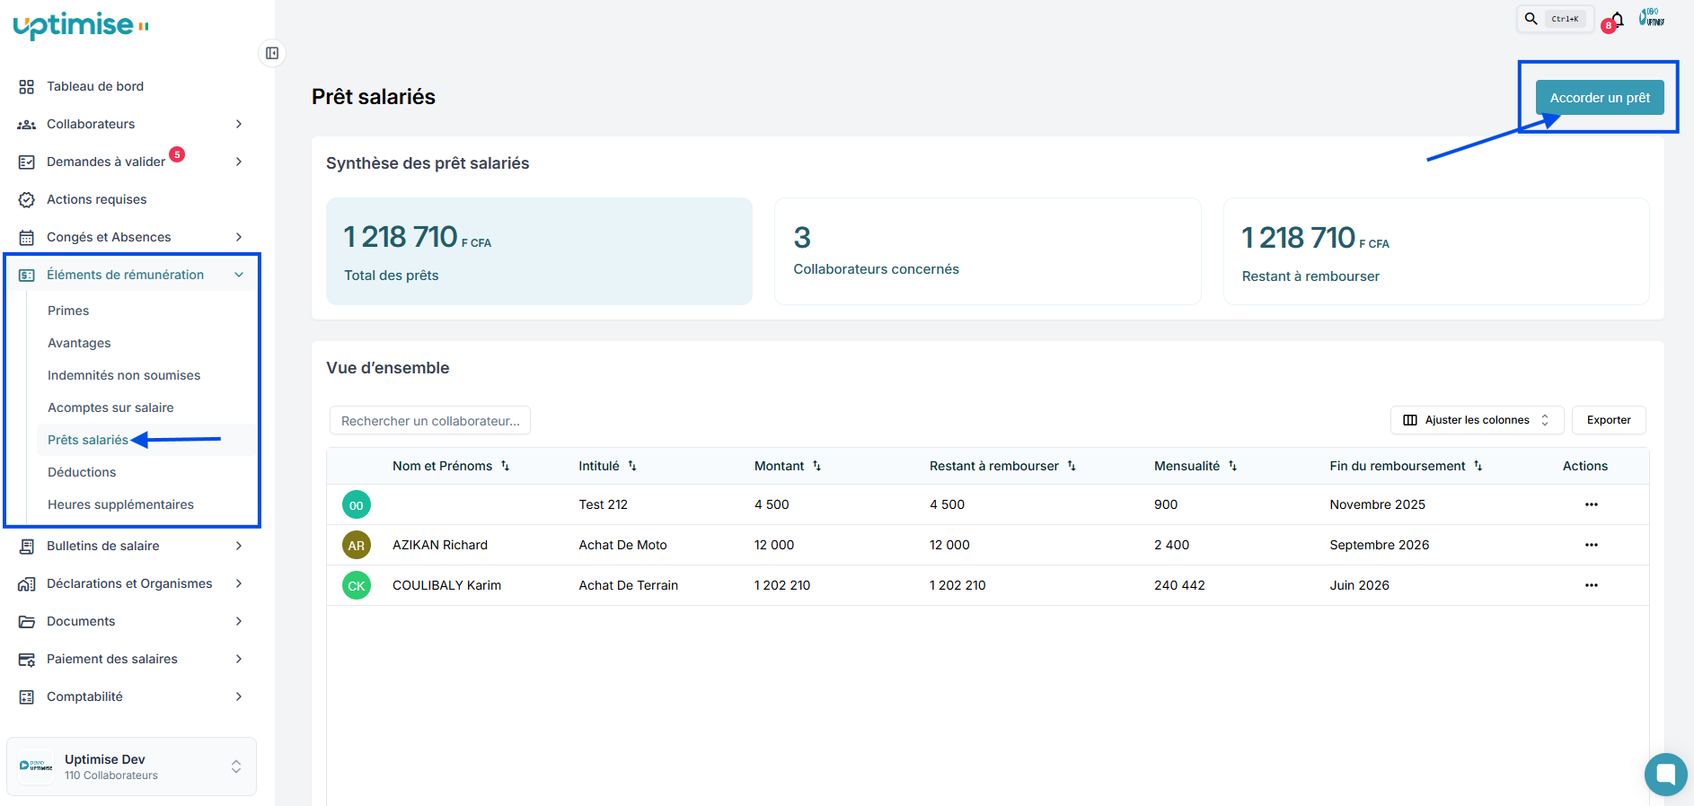This screenshot has width=1694, height=806.
Task: Focus the Rechercher un collaborateur field
Action: click(430, 421)
